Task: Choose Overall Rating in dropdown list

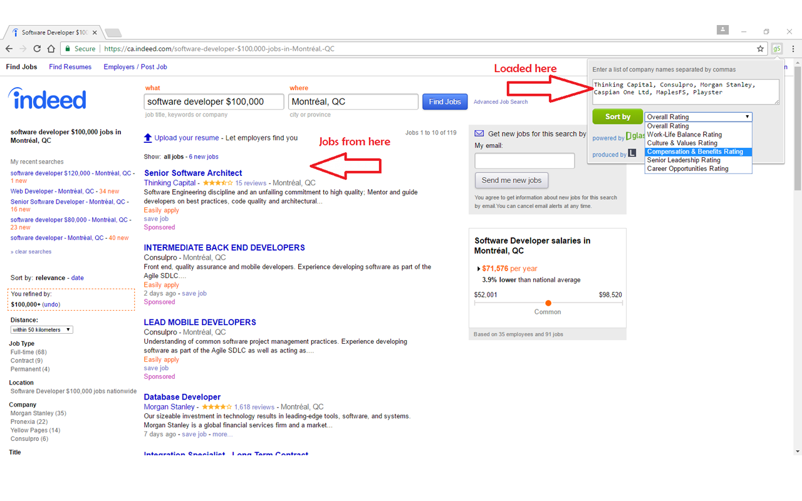Action: (698, 126)
